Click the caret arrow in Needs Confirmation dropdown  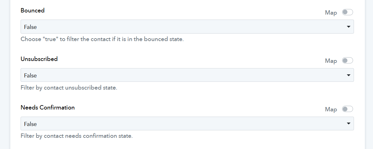point(349,124)
